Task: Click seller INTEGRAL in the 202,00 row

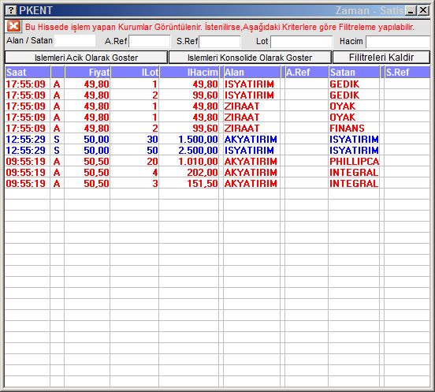Action: pyautogui.click(x=354, y=173)
